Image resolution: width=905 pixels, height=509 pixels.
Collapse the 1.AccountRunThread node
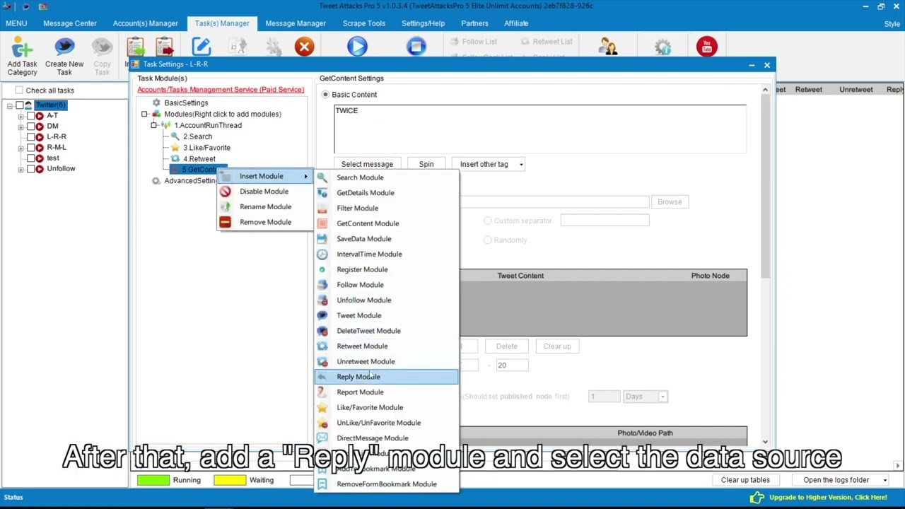154,126
